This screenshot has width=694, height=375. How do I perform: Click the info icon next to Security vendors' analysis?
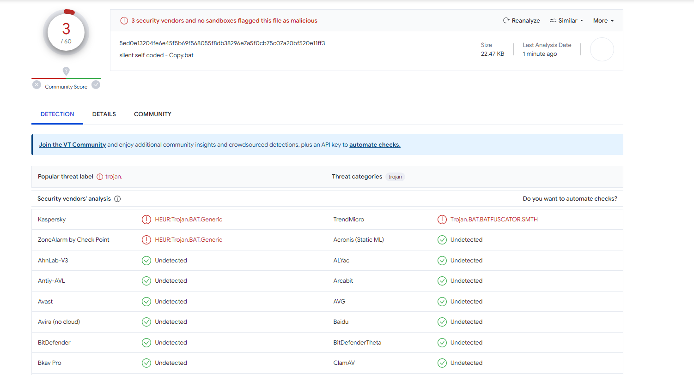pos(117,199)
